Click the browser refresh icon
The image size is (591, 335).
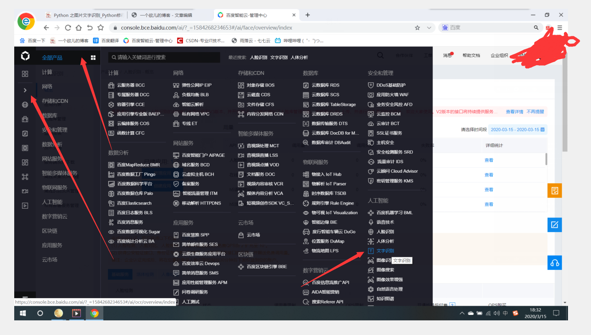(x=68, y=28)
